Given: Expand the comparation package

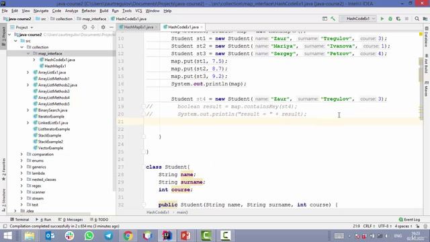Looking at the screenshot, I should [21, 155].
